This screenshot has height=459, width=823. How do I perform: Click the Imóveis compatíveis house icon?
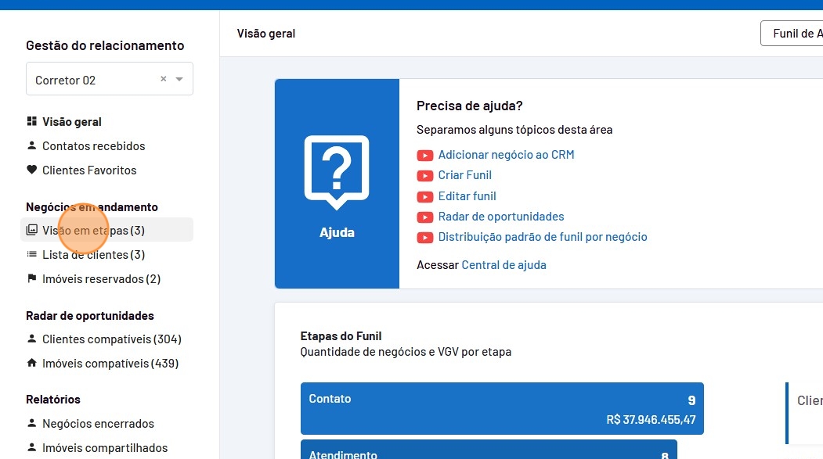coord(31,364)
